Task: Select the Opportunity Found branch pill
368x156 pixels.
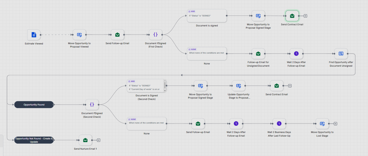Action: [34, 105]
